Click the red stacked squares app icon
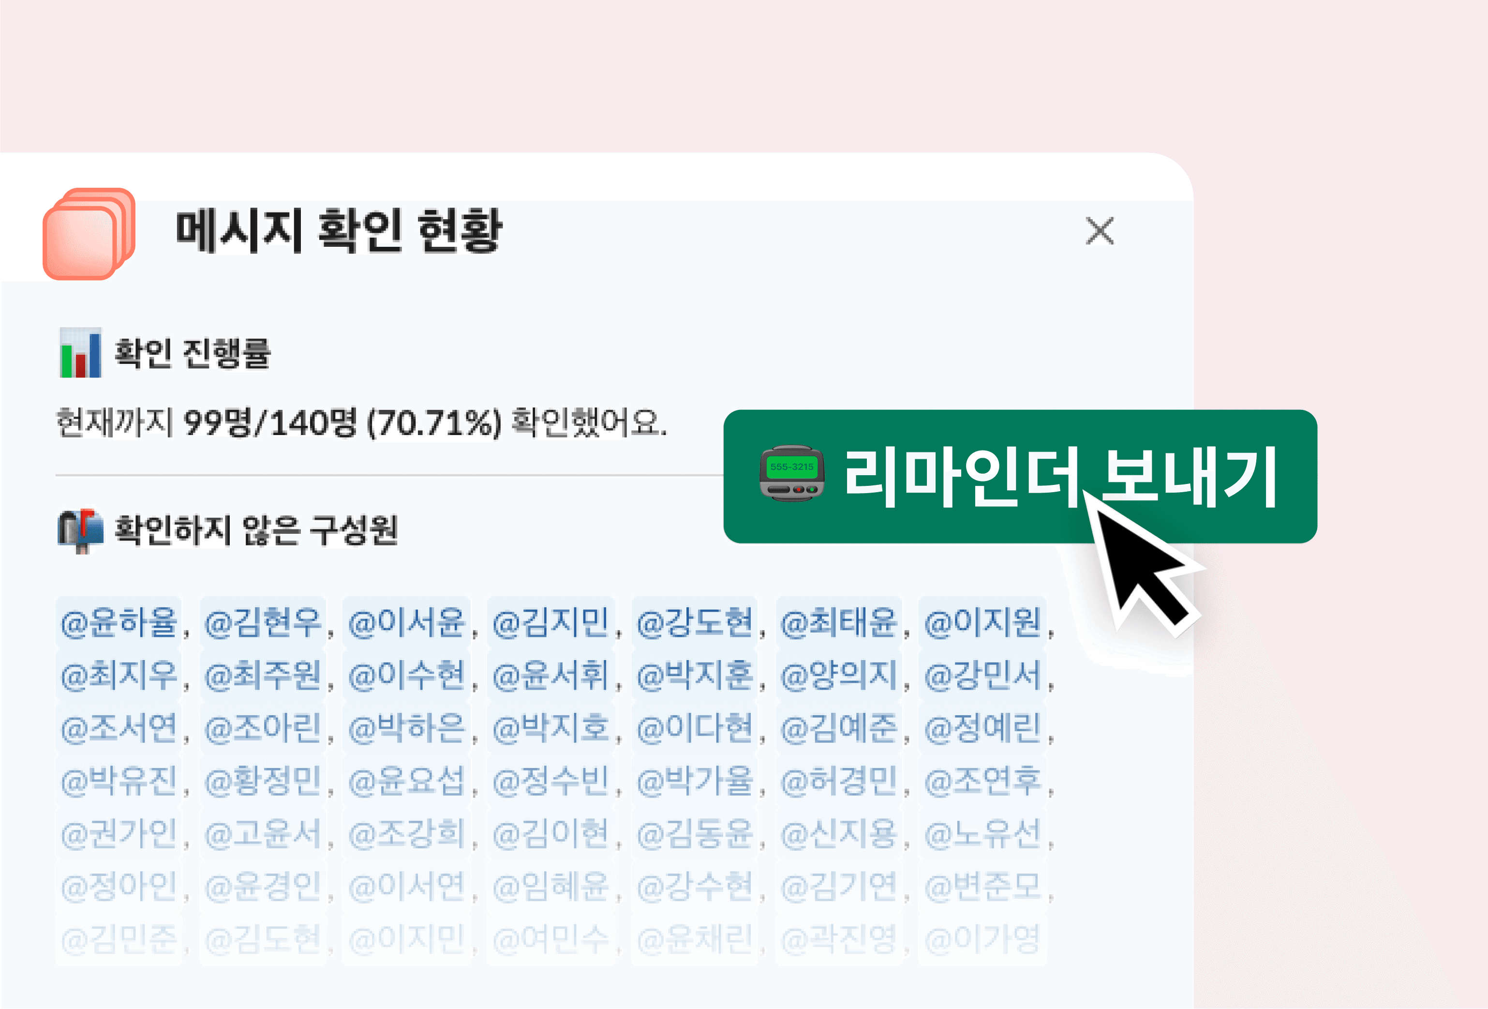This screenshot has width=1488, height=1009. pyautogui.click(x=89, y=234)
